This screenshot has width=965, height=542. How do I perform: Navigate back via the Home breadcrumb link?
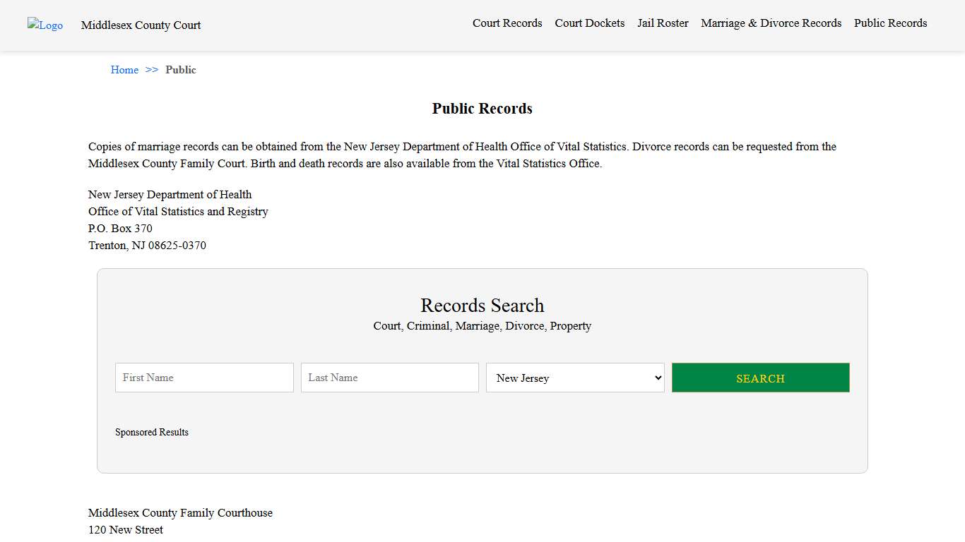[x=124, y=70]
